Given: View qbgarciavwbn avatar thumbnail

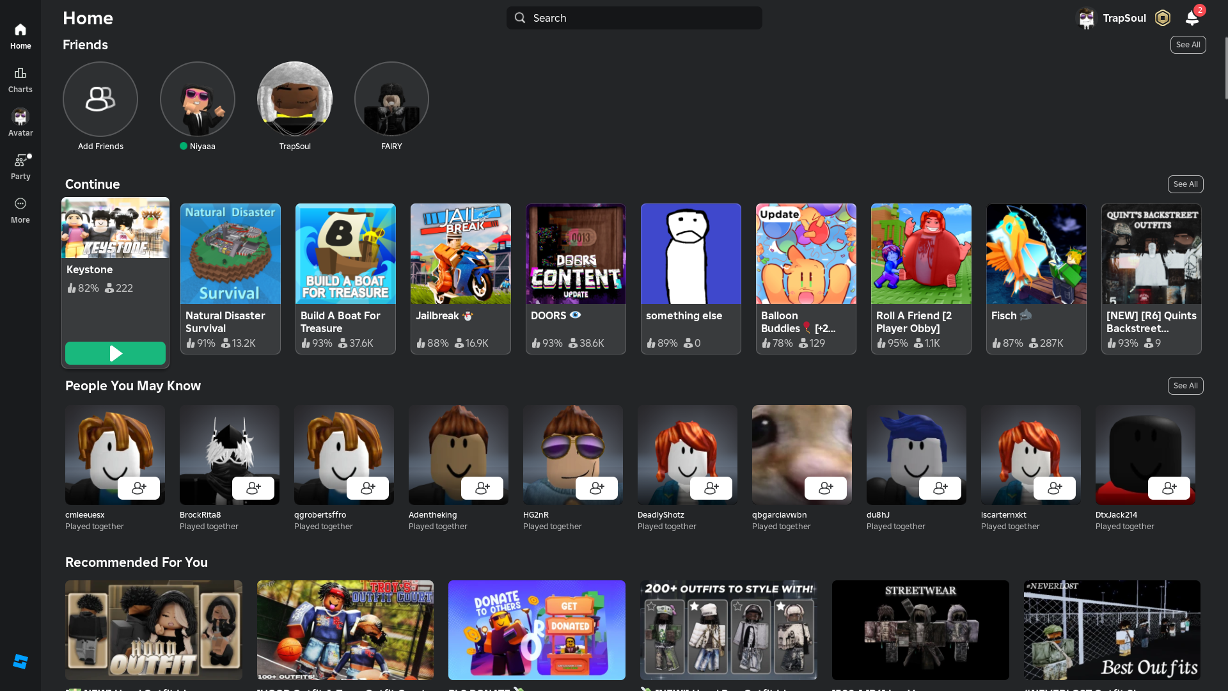Looking at the screenshot, I should click(802, 455).
